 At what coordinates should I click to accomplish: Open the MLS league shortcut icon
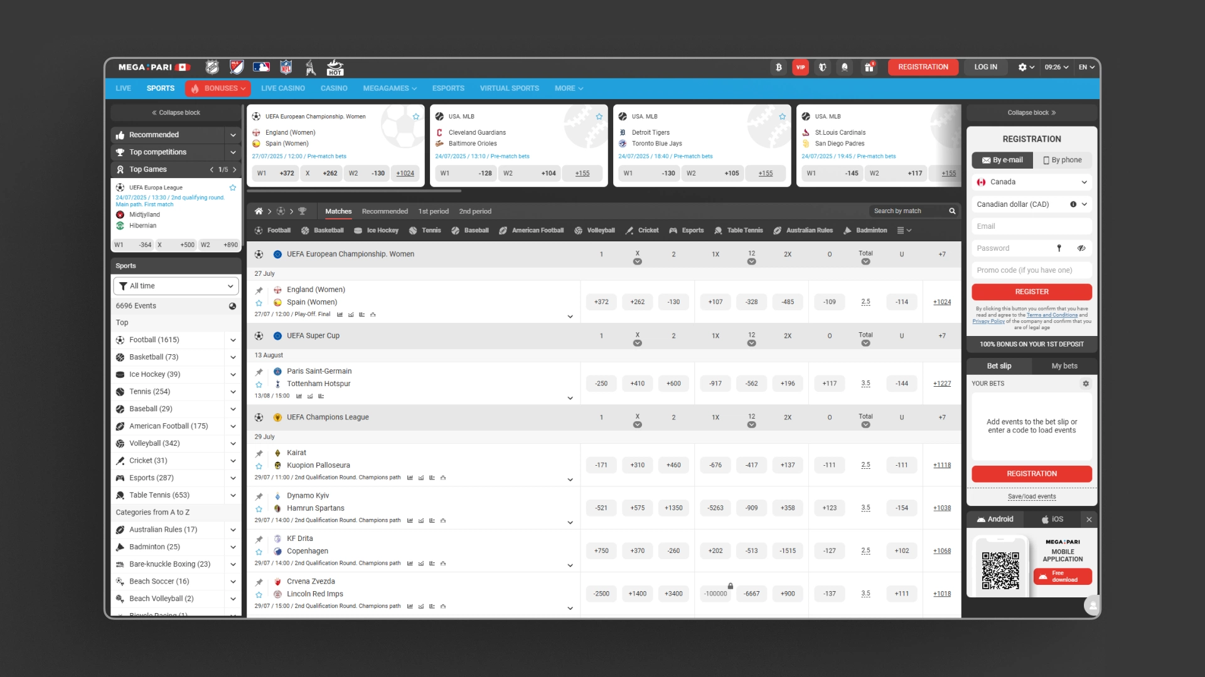237,67
